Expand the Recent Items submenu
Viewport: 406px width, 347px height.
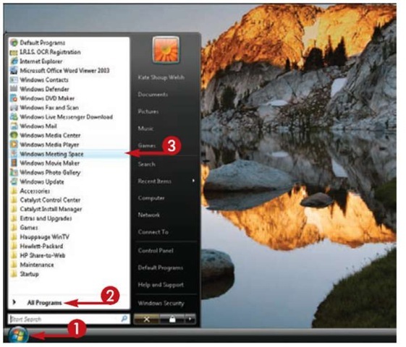166,181
